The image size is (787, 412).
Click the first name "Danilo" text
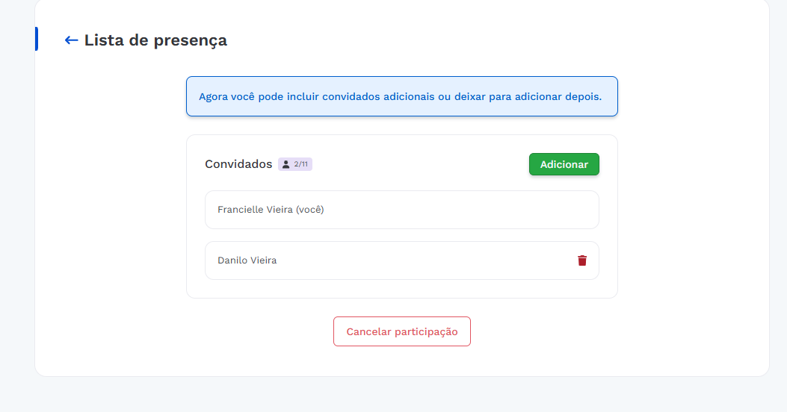pos(232,260)
